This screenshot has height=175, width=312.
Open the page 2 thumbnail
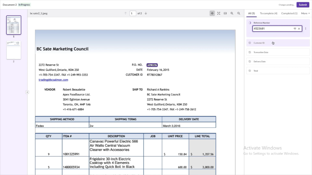point(13,50)
